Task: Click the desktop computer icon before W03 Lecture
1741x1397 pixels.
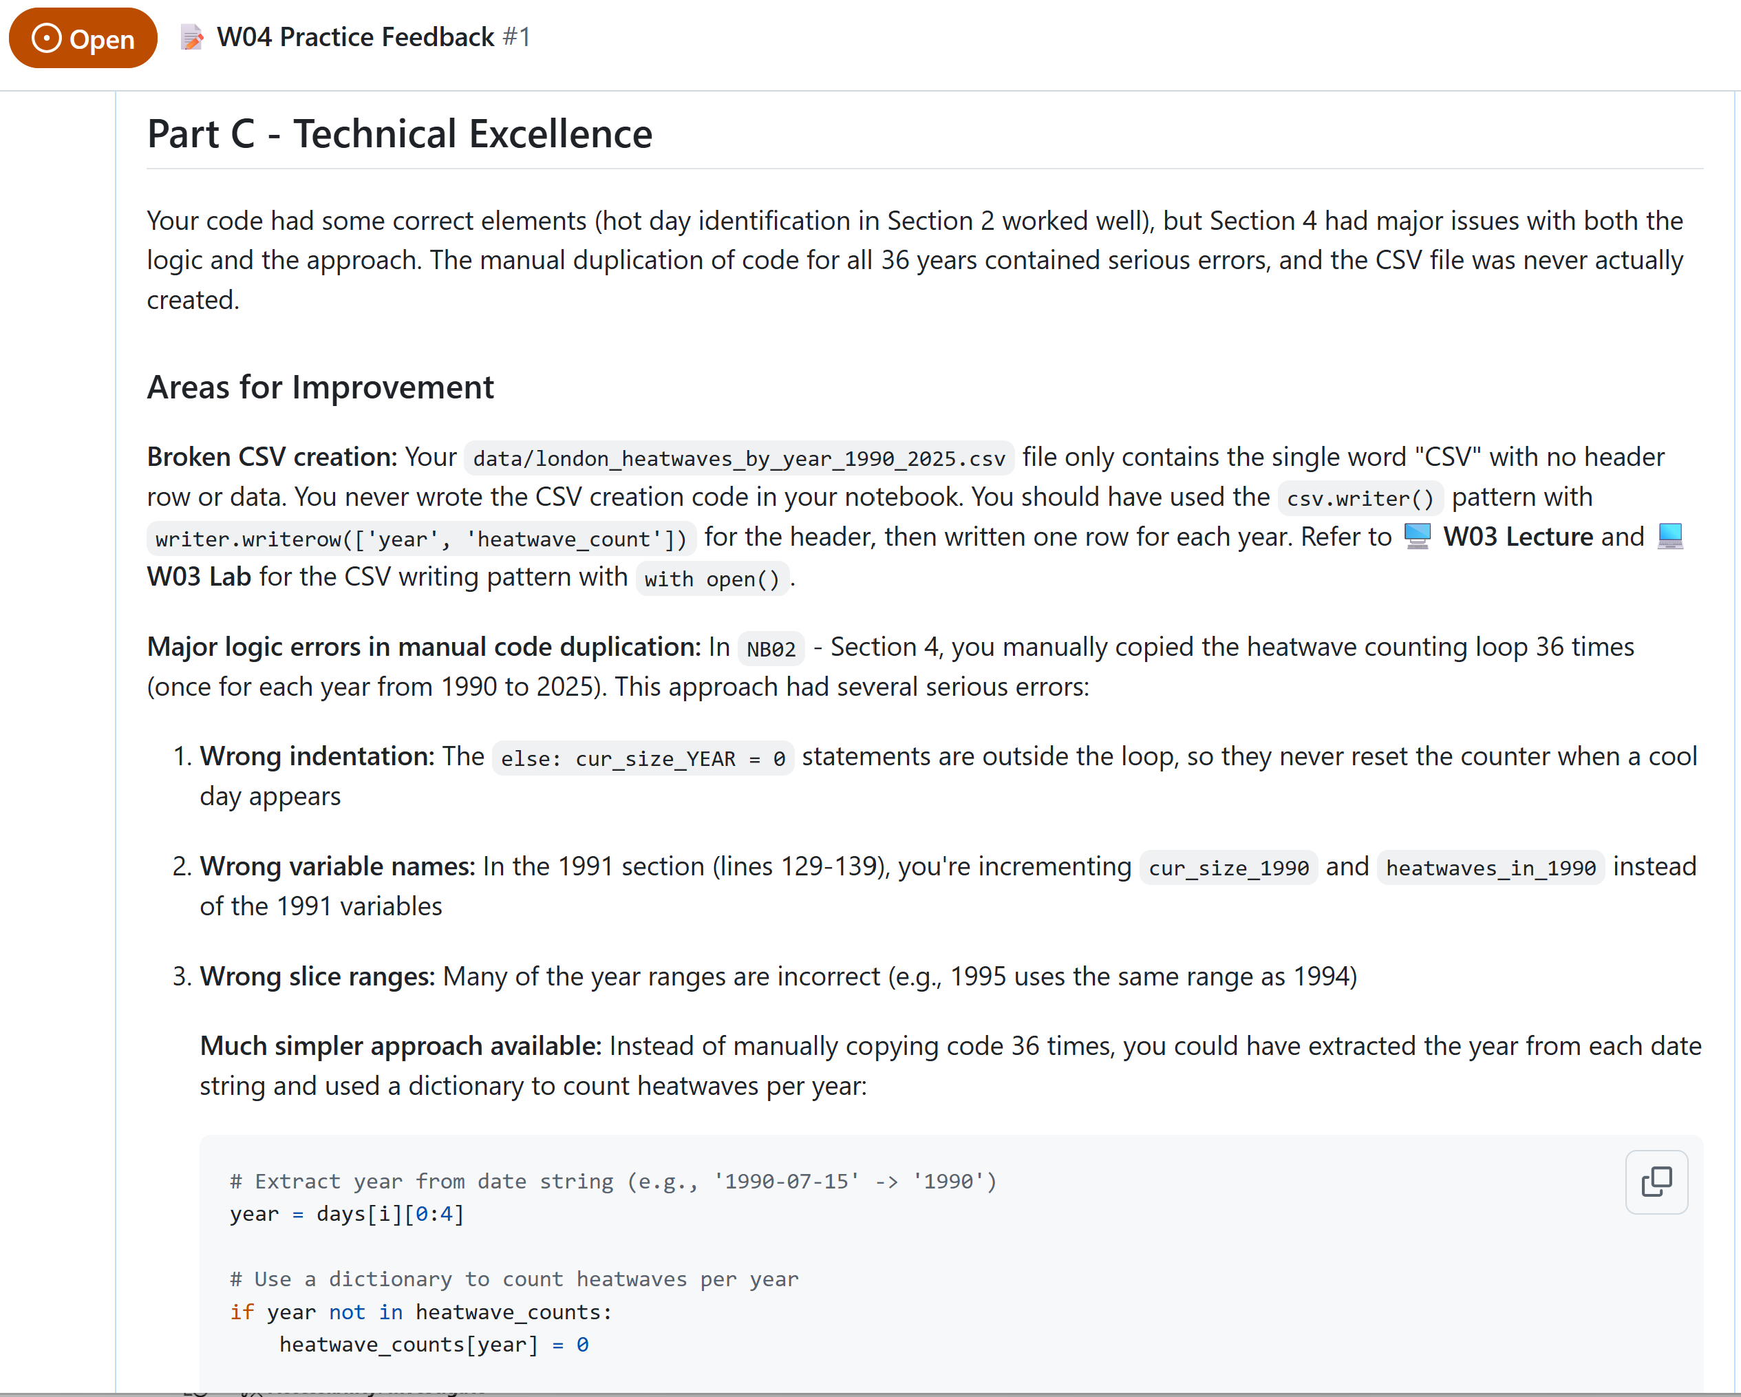Action: click(1417, 536)
